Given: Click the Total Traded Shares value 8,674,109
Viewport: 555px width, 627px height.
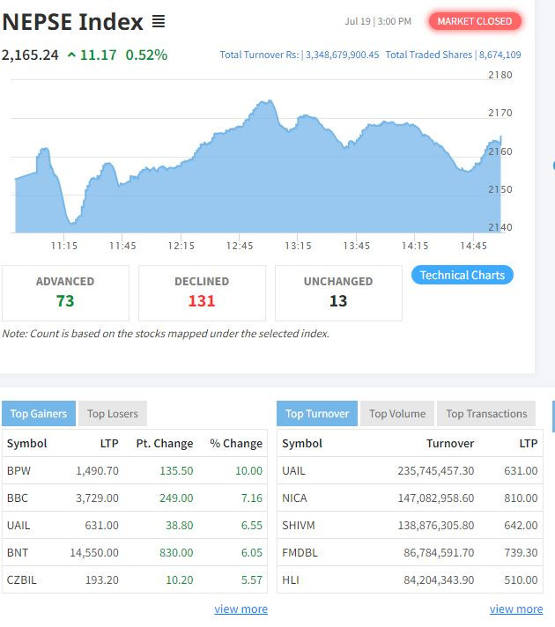Looking at the screenshot, I should point(499,55).
